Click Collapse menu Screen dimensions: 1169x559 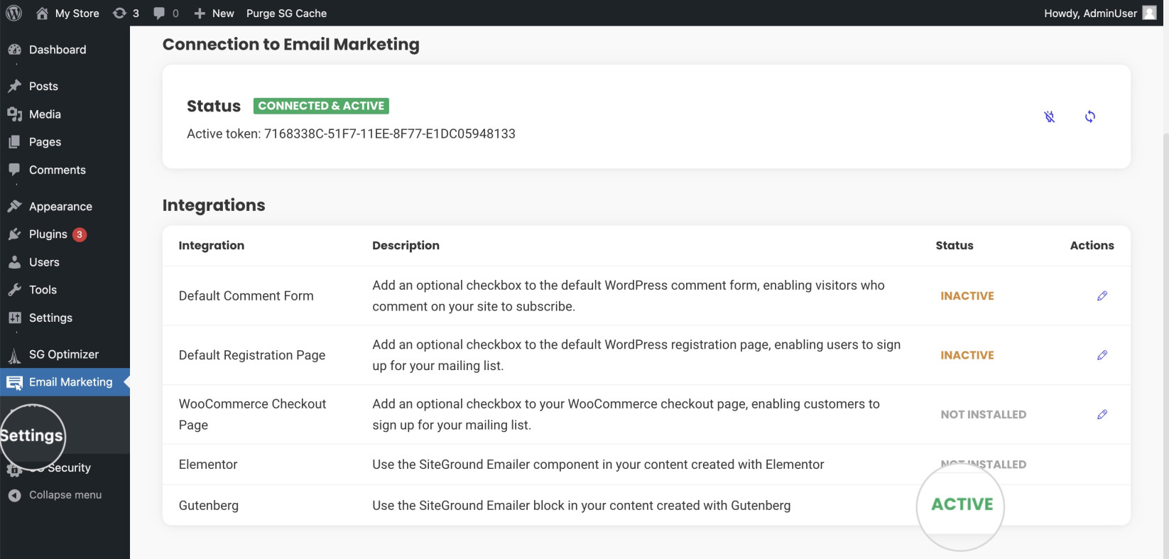[x=65, y=495]
